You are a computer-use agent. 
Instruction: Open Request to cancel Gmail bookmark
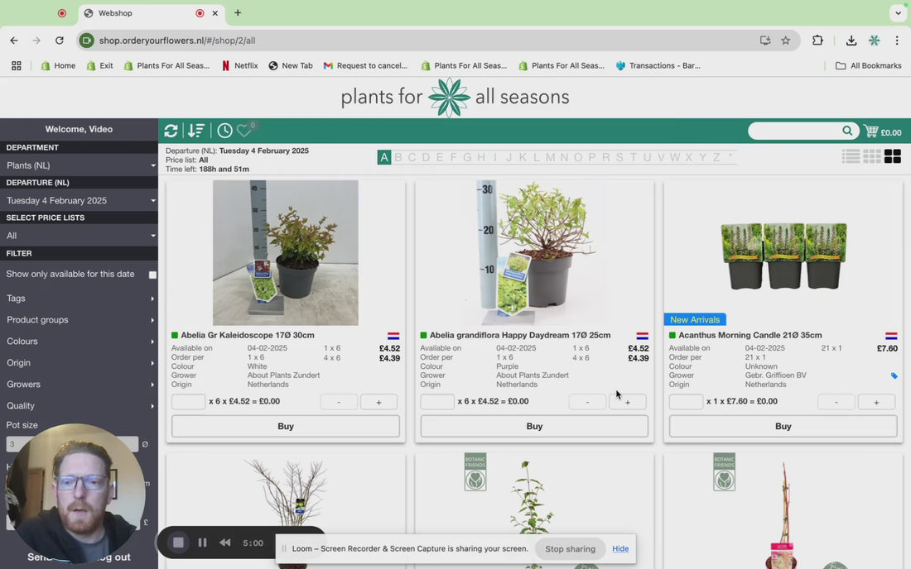(x=365, y=66)
